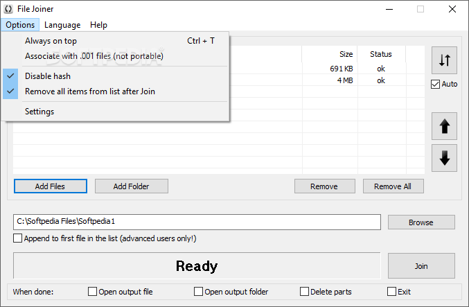Click the output path input field
Image resolution: width=469 pixels, height=307 pixels.
click(197, 222)
